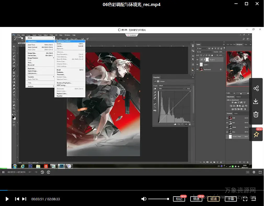The height and width of the screenshot is (206, 264).
Task: Click the Auto button in Curves panel
Action: pos(188,89)
